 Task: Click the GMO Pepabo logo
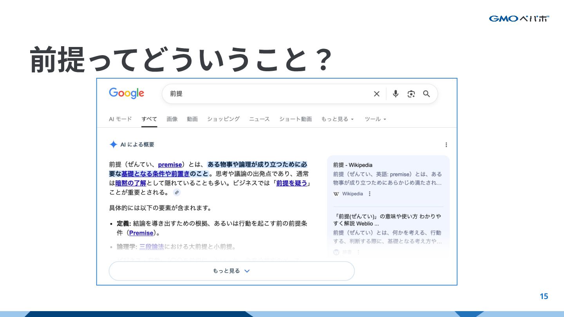tap(519, 18)
